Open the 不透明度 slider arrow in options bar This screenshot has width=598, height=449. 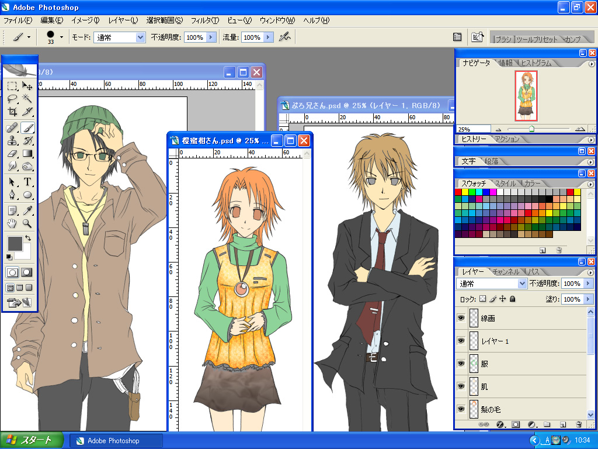[x=211, y=37]
